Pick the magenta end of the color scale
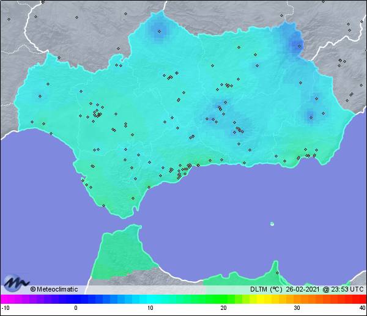 tap(5, 299)
